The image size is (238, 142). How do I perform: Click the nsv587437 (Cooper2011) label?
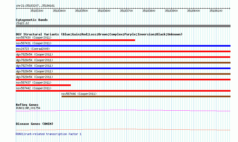point(34,83)
